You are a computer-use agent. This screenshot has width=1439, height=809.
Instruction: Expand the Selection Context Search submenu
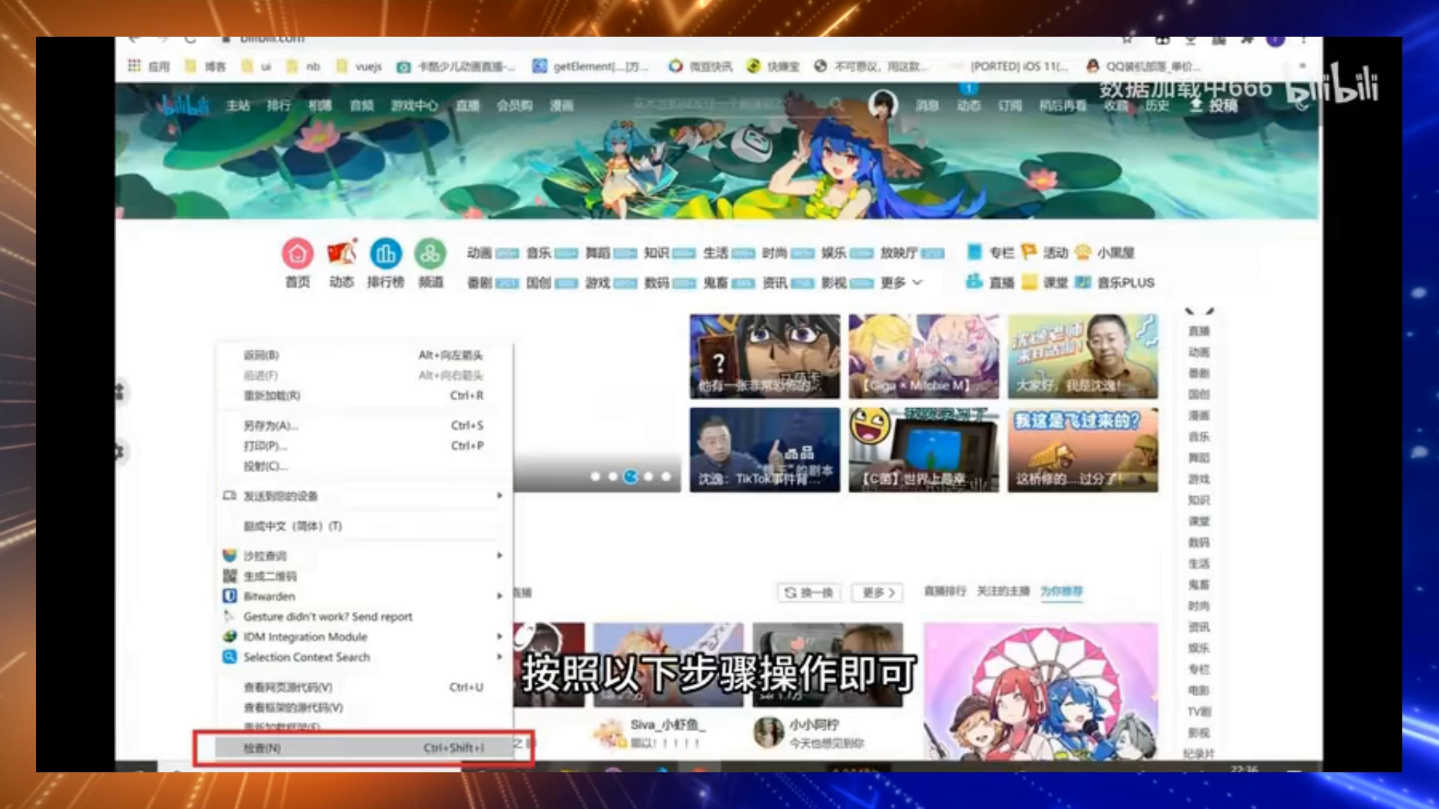pyautogui.click(x=364, y=657)
